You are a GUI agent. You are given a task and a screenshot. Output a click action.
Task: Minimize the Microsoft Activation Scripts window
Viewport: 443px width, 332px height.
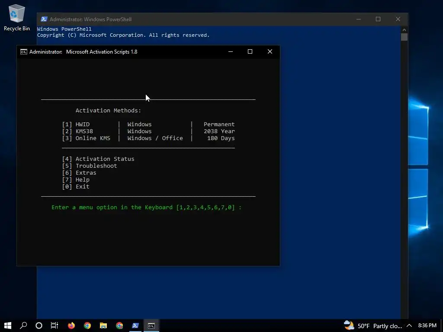[x=231, y=52]
